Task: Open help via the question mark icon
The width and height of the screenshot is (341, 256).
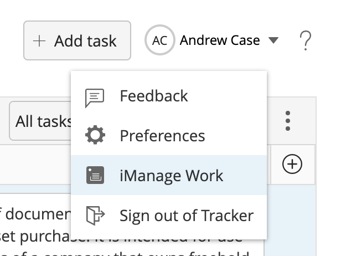Action: tap(305, 40)
